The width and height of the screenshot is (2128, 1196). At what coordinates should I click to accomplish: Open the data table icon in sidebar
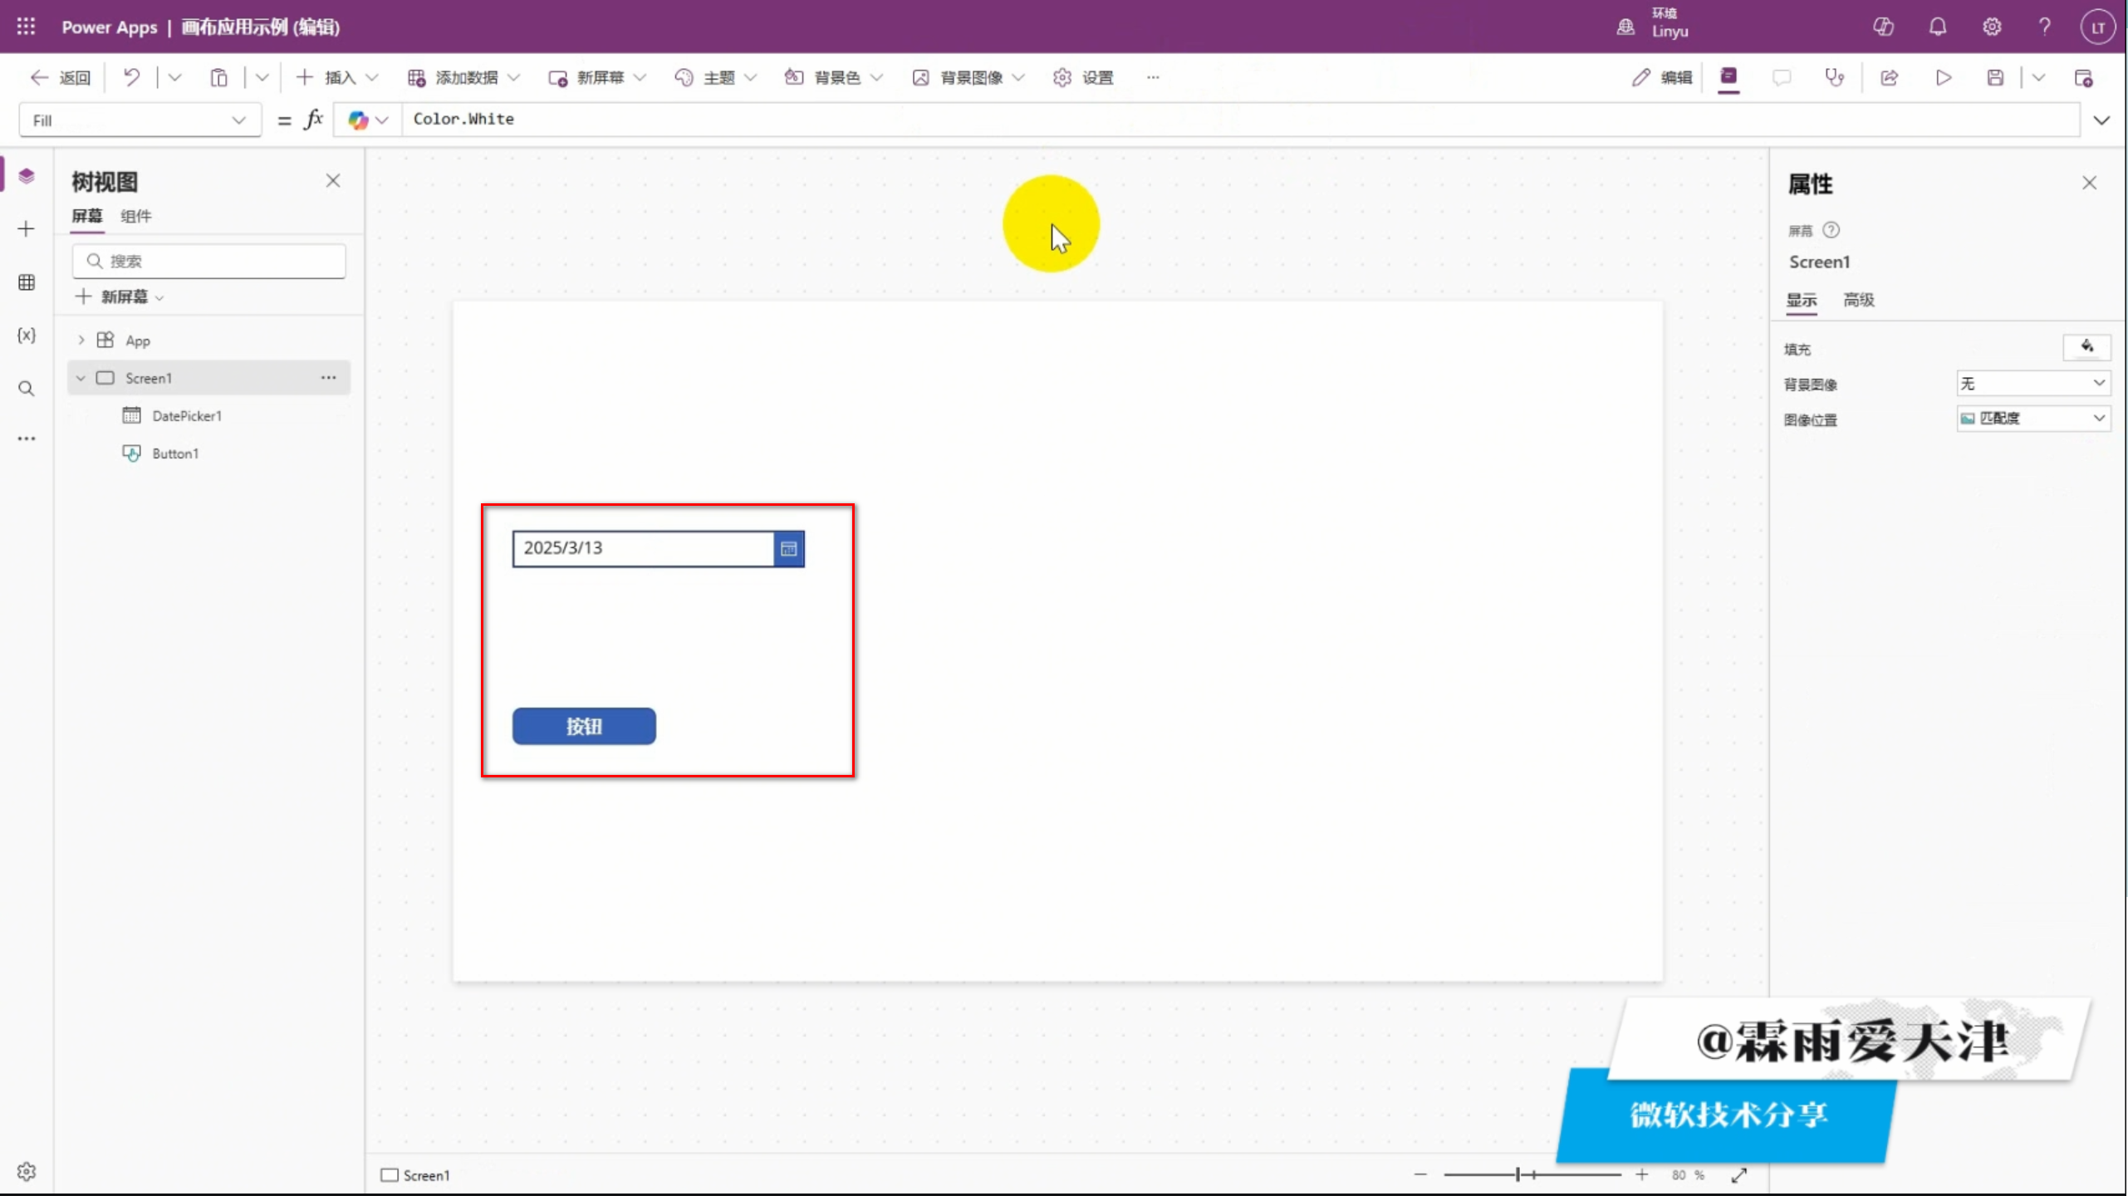[27, 282]
